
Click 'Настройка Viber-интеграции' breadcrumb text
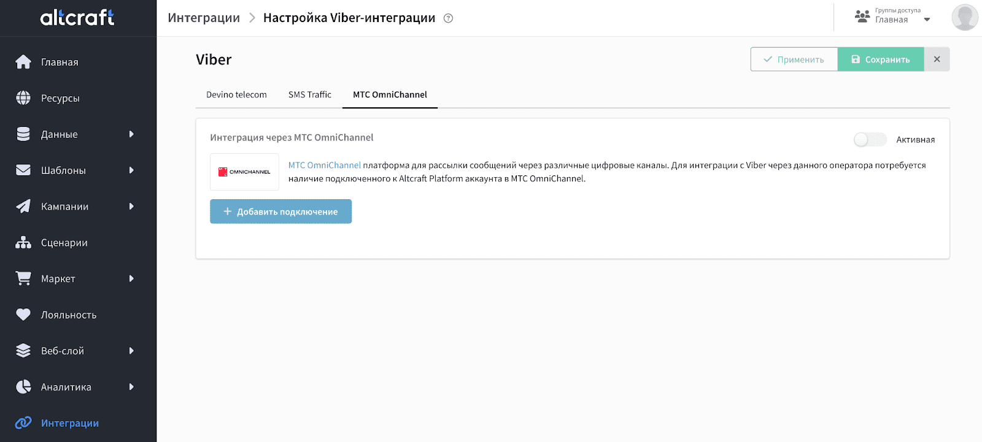349,18
